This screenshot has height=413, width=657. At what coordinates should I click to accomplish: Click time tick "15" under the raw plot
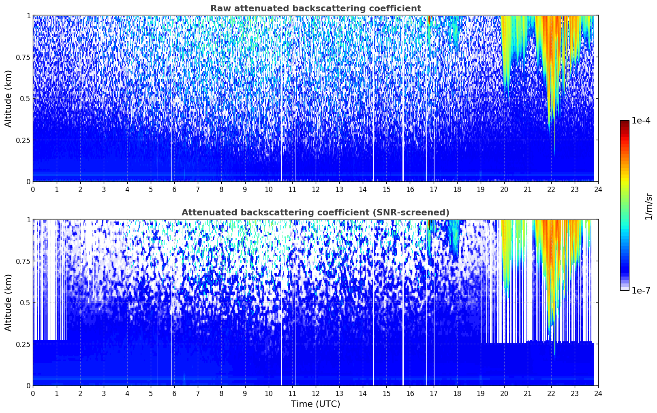[x=386, y=189]
